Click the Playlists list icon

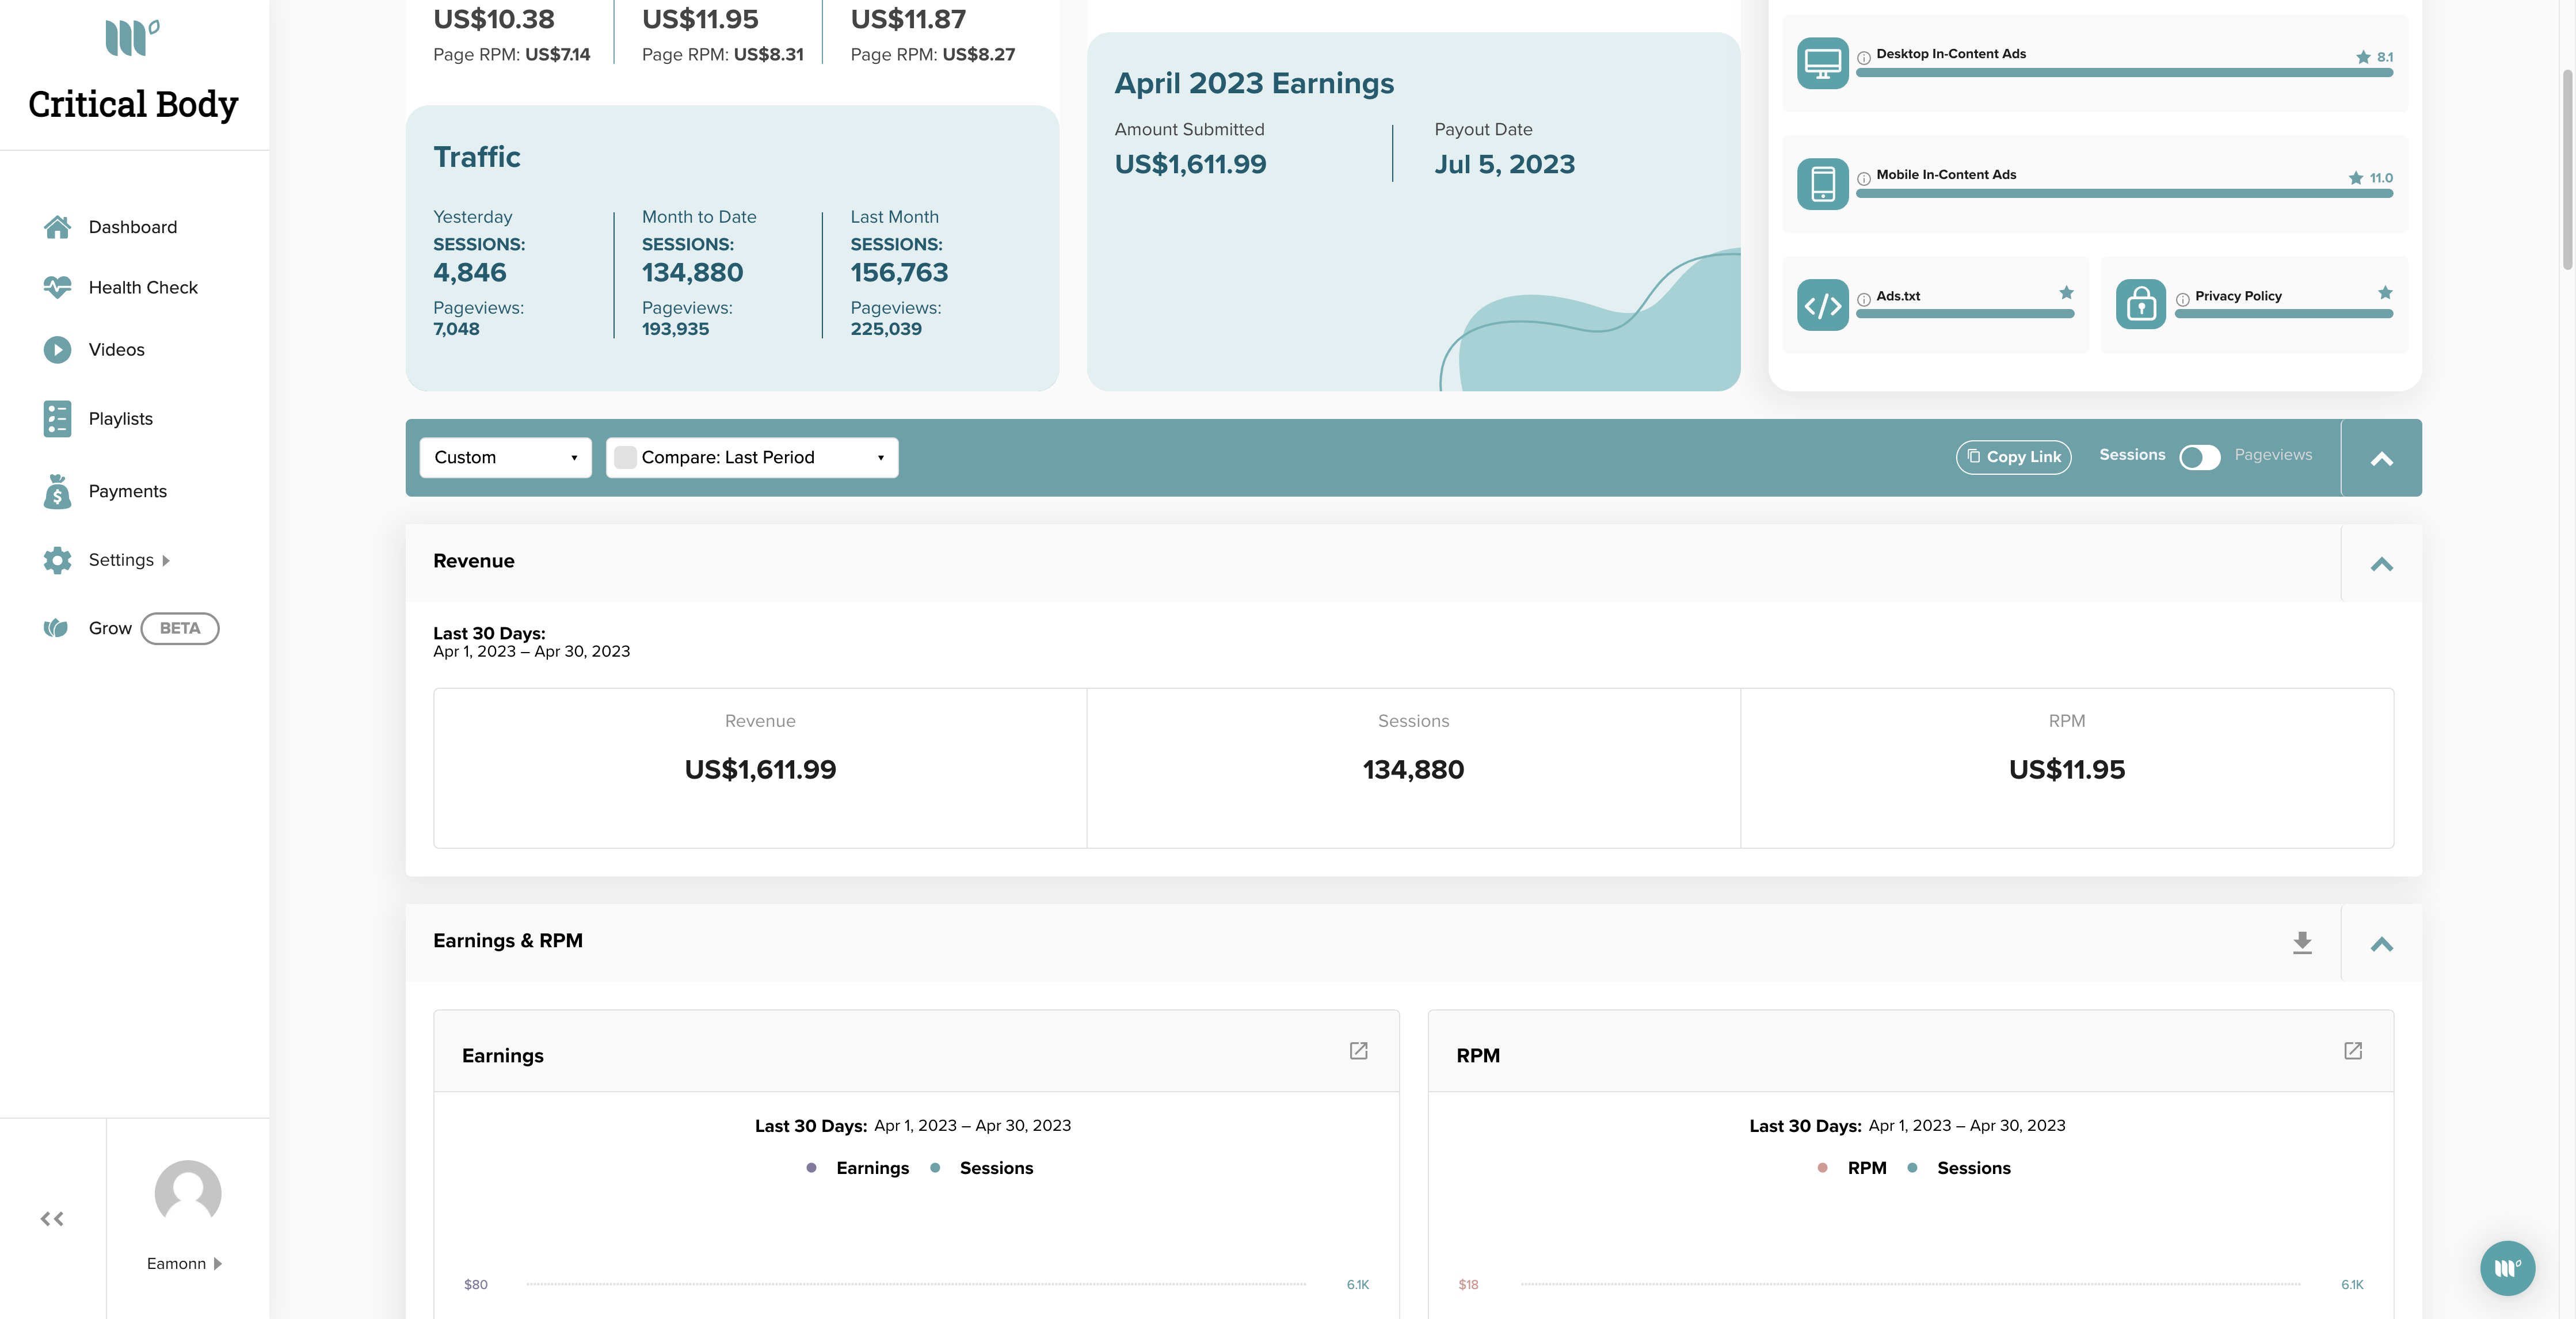58,419
